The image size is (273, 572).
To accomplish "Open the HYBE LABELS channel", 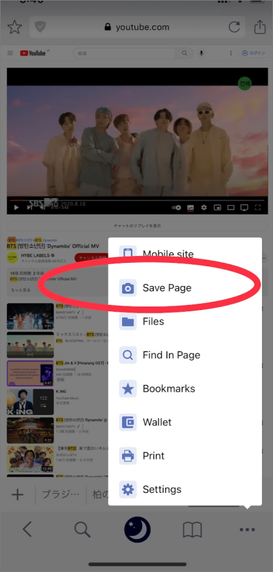I will (x=35, y=255).
